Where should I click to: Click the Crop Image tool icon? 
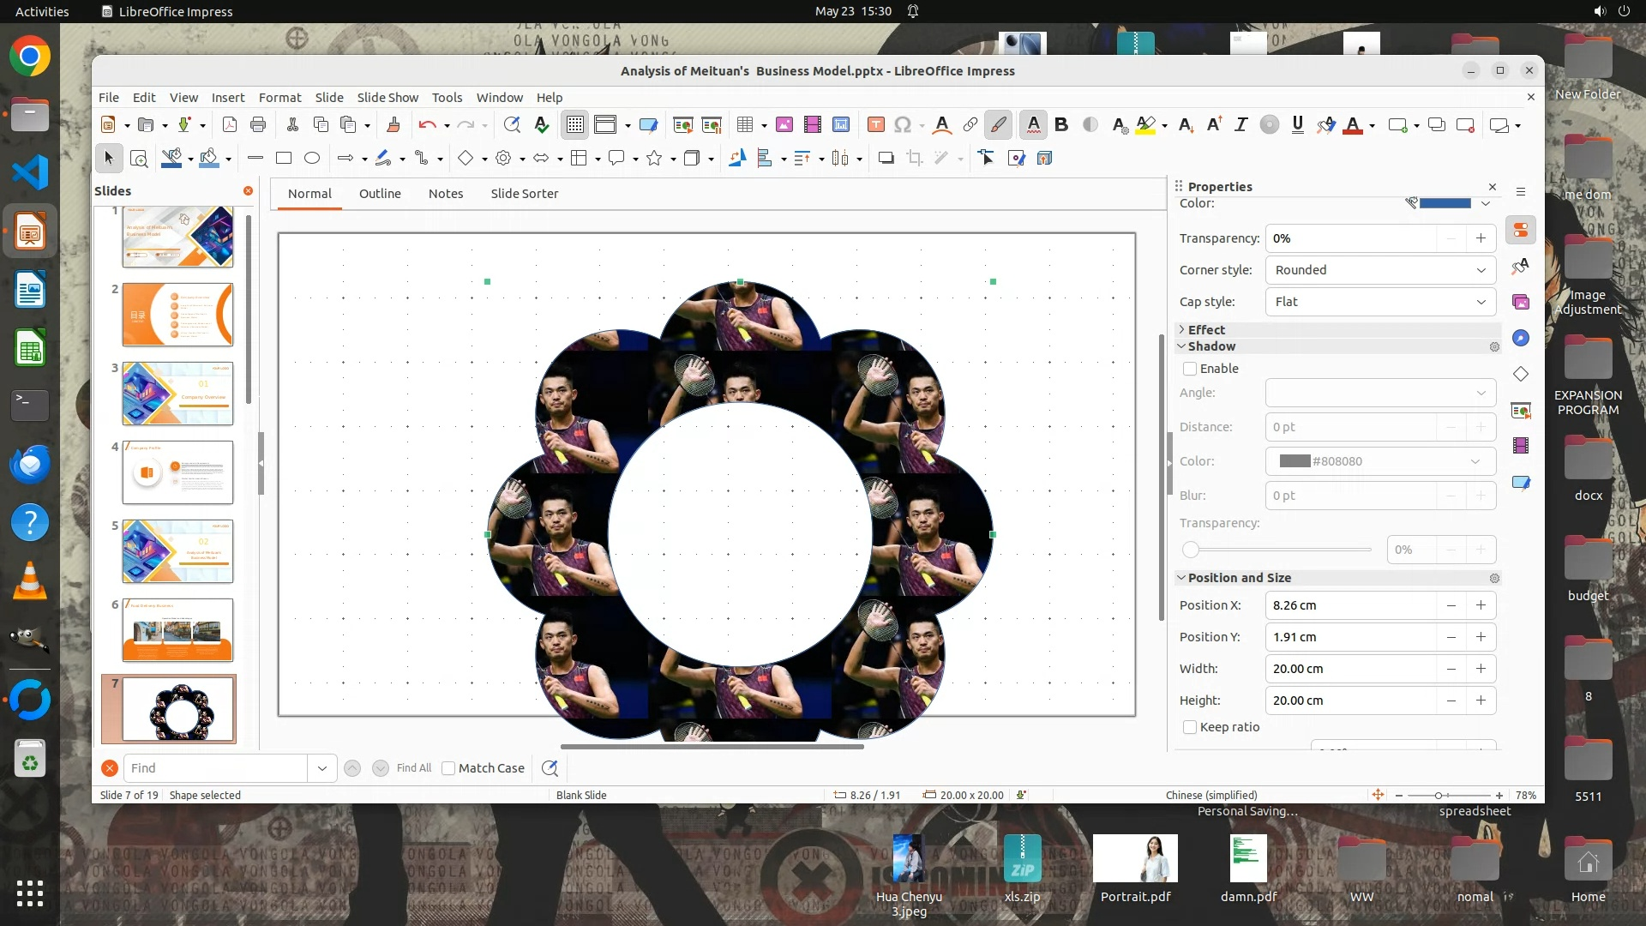point(915,158)
